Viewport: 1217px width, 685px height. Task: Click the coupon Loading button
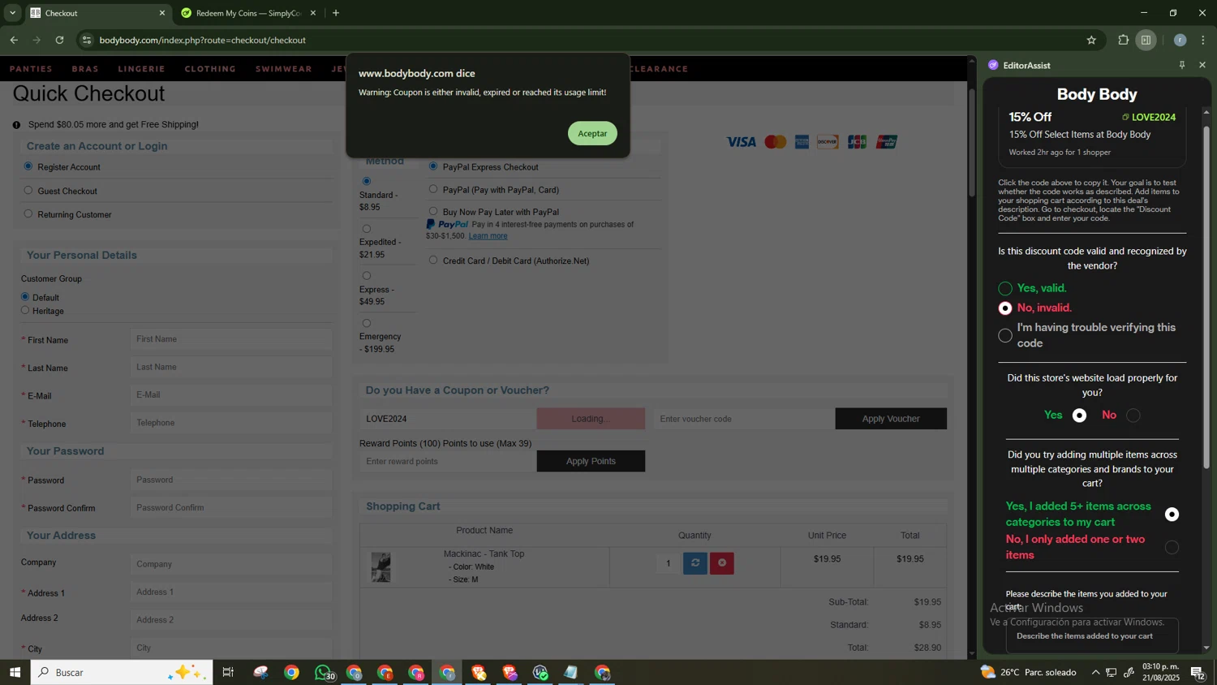591,419
